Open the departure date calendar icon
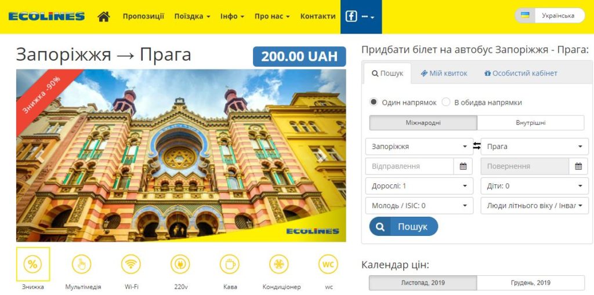Viewport: 594px width, 295px height. pyautogui.click(x=463, y=166)
